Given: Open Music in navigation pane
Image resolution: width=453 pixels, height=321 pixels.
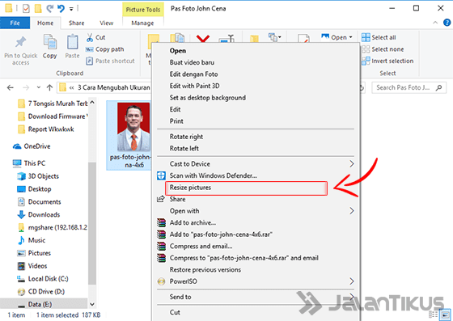Looking at the screenshot, I should [x=32, y=240].
